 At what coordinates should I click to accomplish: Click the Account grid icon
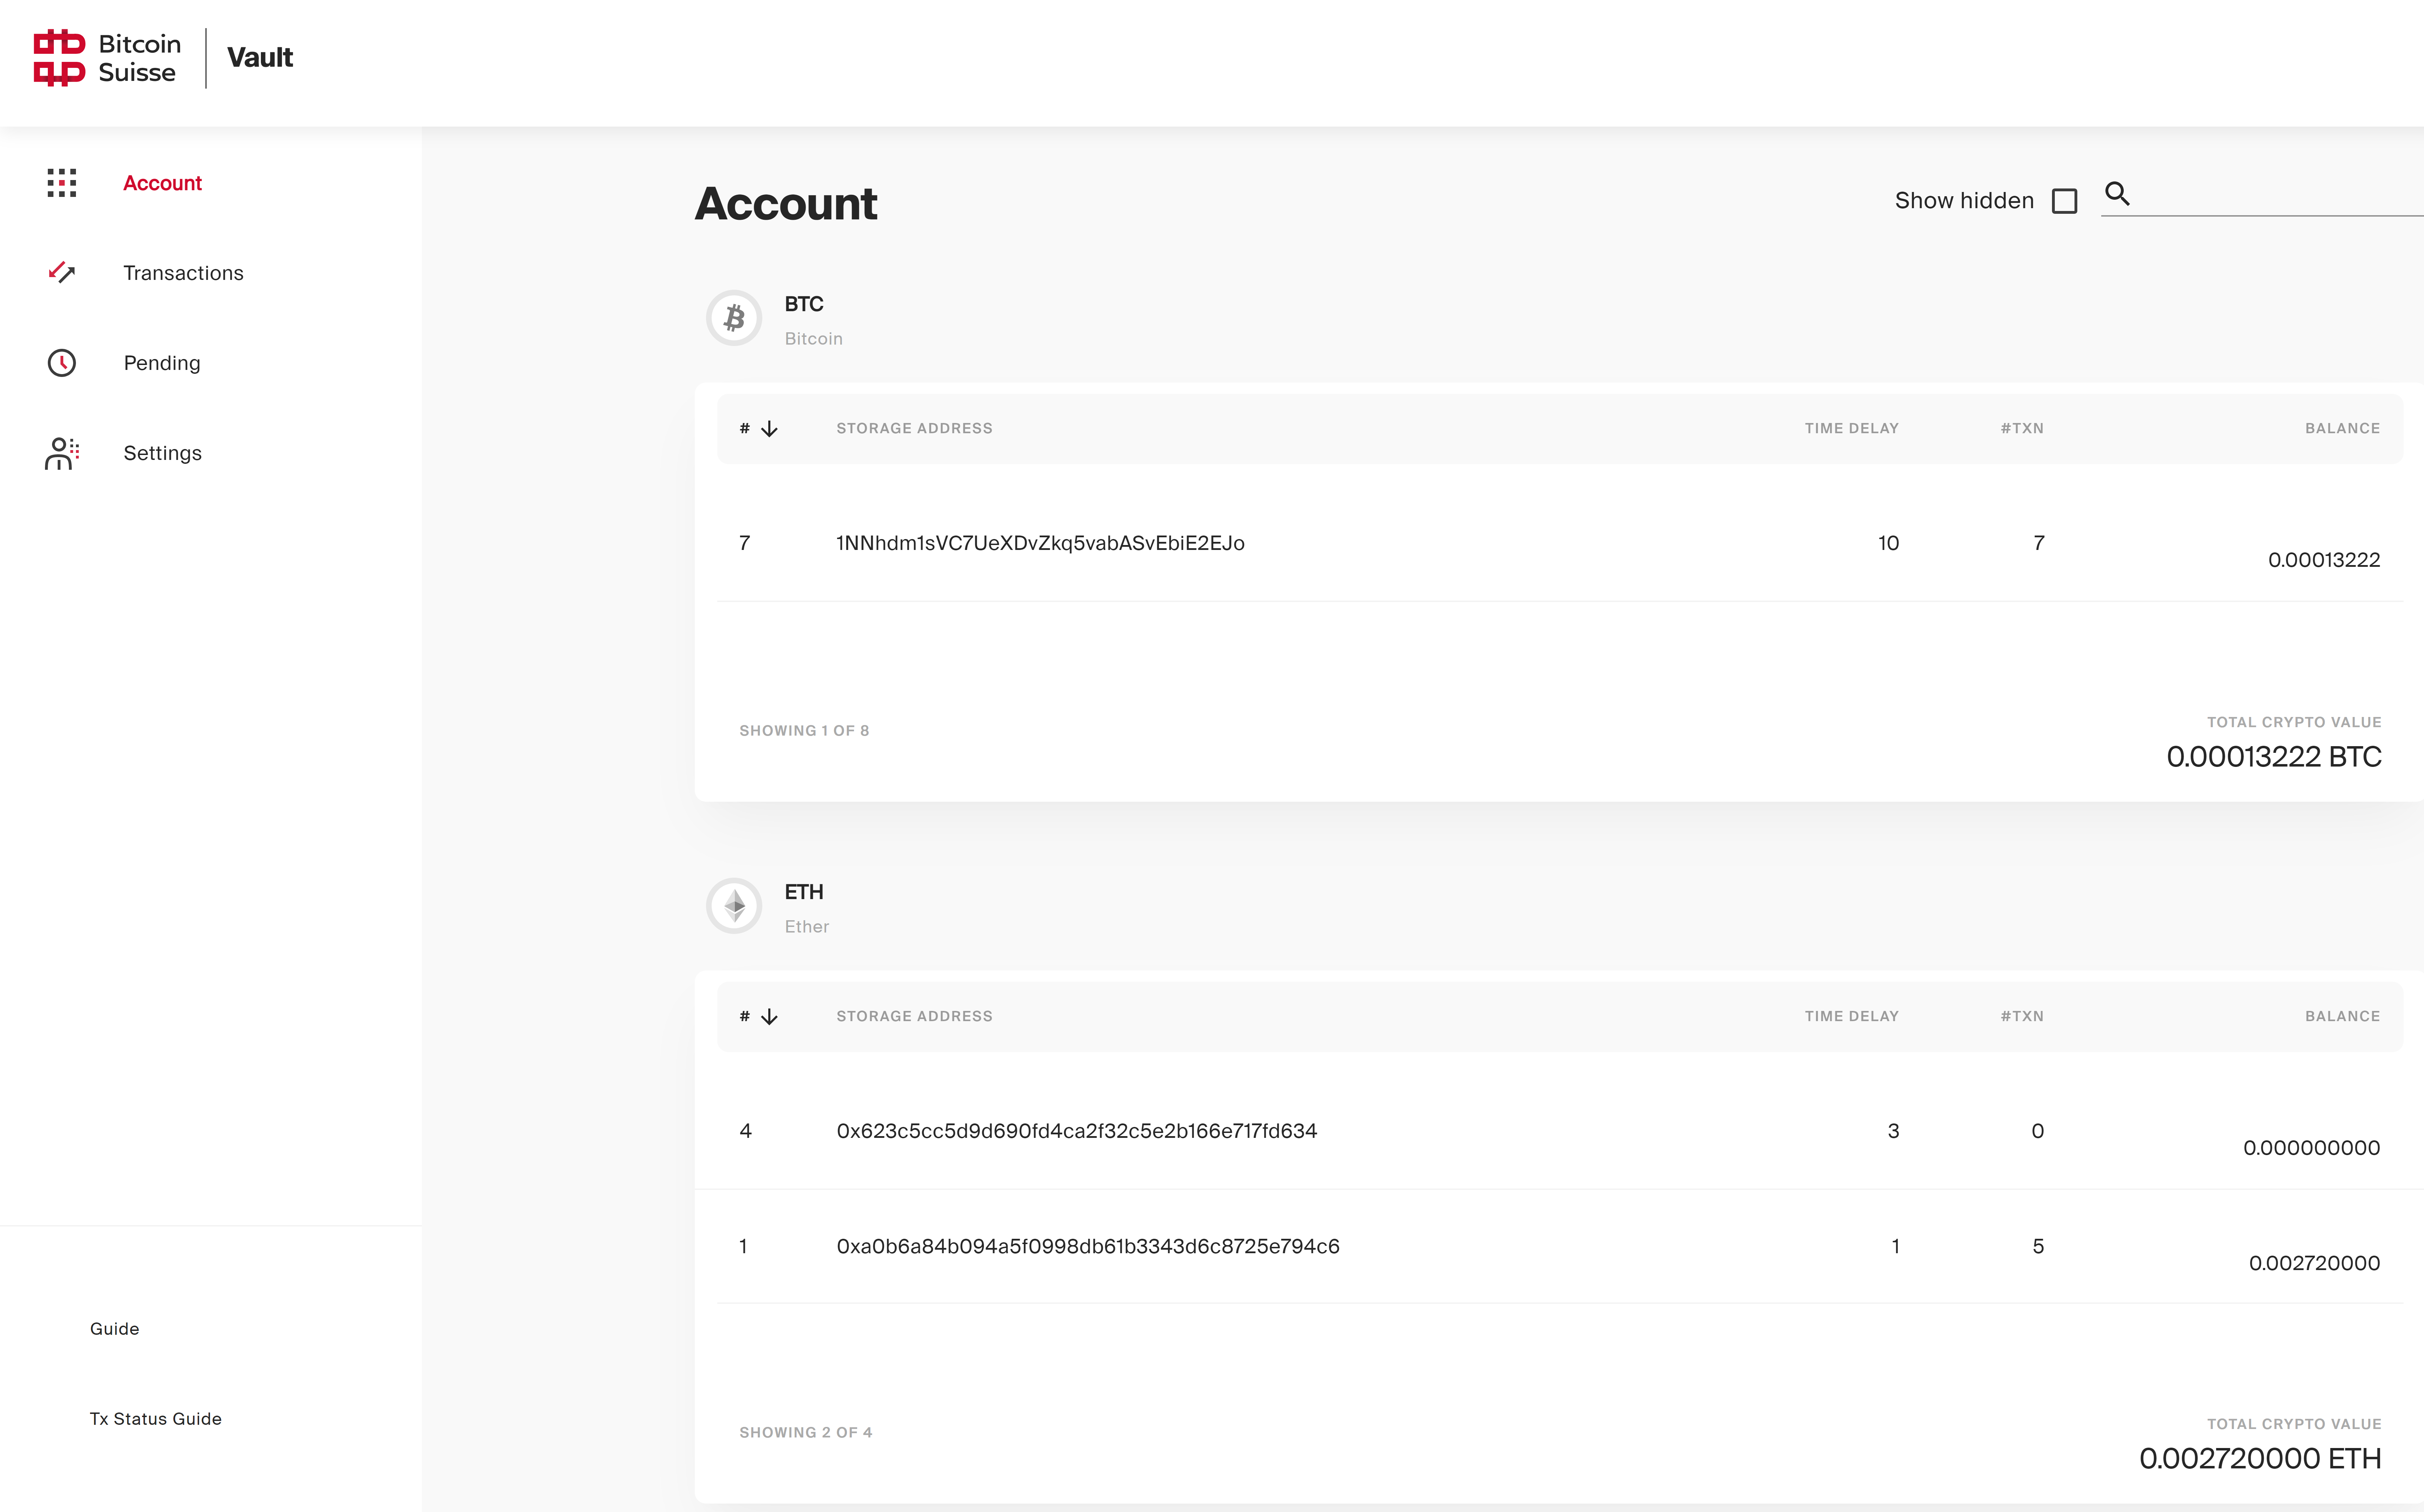pos(62,183)
